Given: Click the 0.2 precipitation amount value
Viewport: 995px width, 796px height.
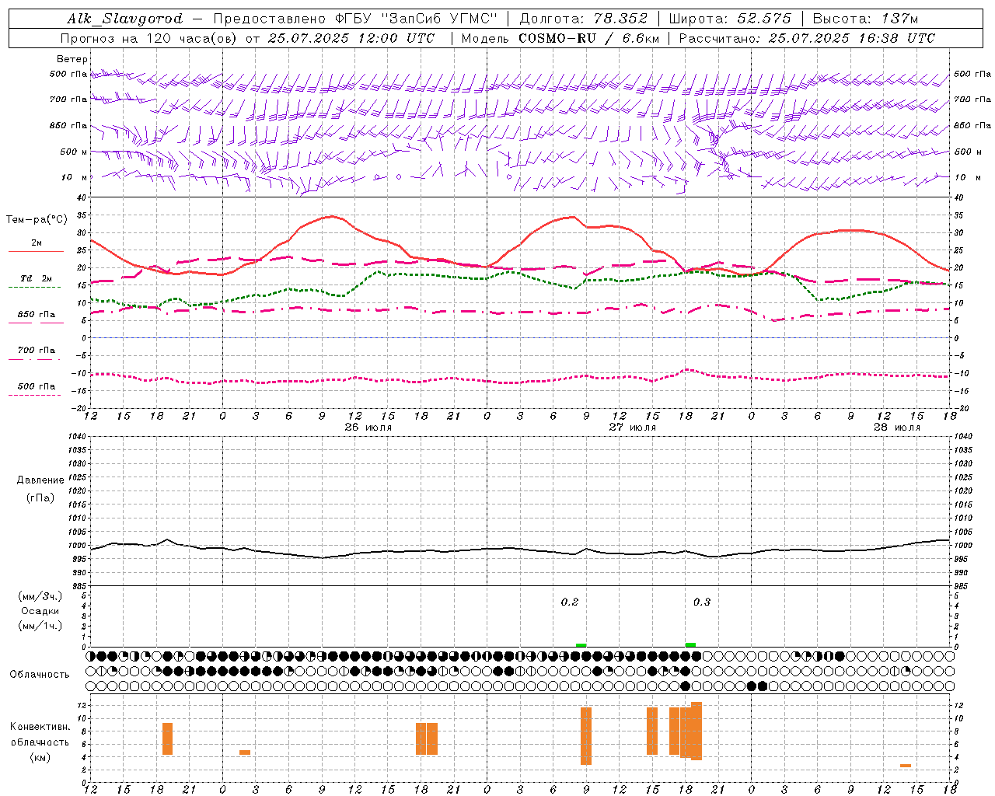Looking at the screenshot, I should [x=570, y=602].
